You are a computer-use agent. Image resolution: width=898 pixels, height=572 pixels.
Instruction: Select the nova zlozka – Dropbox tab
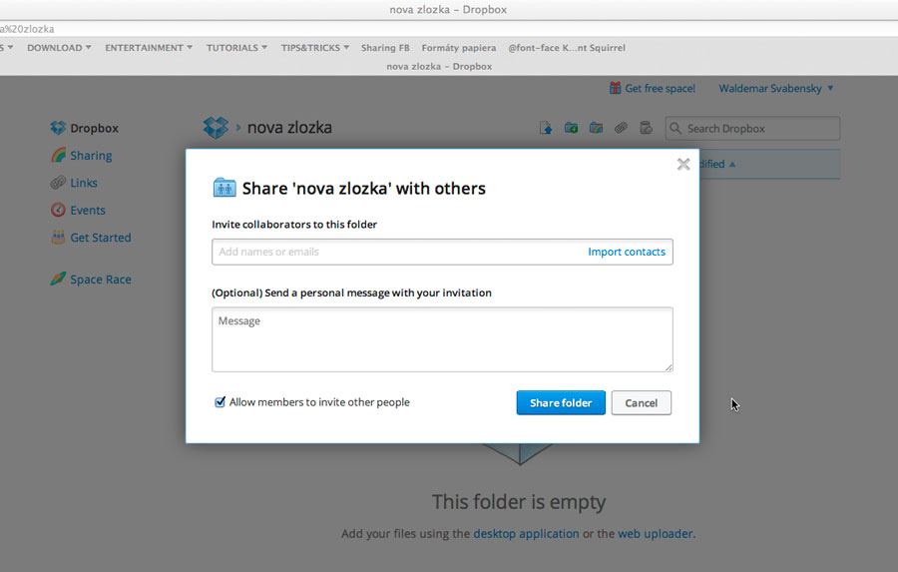coord(439,66)
